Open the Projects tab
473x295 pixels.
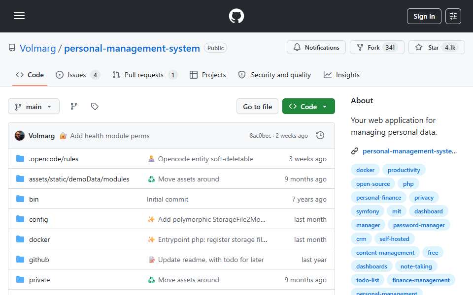208,75
